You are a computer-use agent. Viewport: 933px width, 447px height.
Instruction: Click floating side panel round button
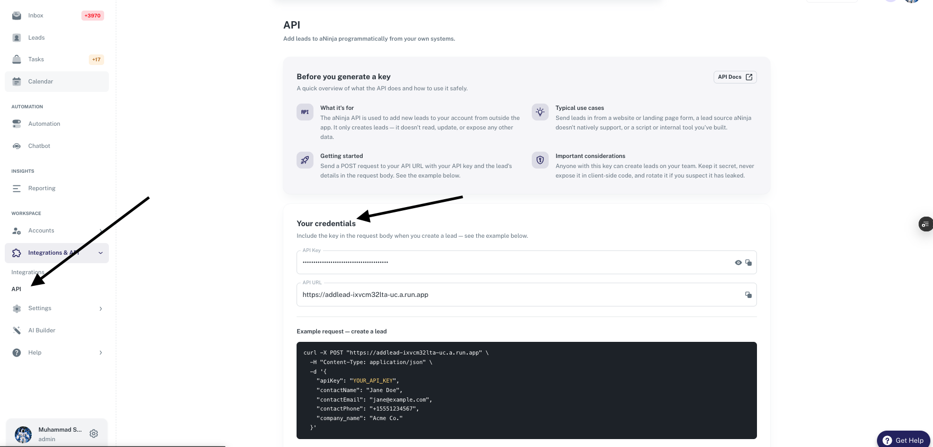(x=925, y=224)
